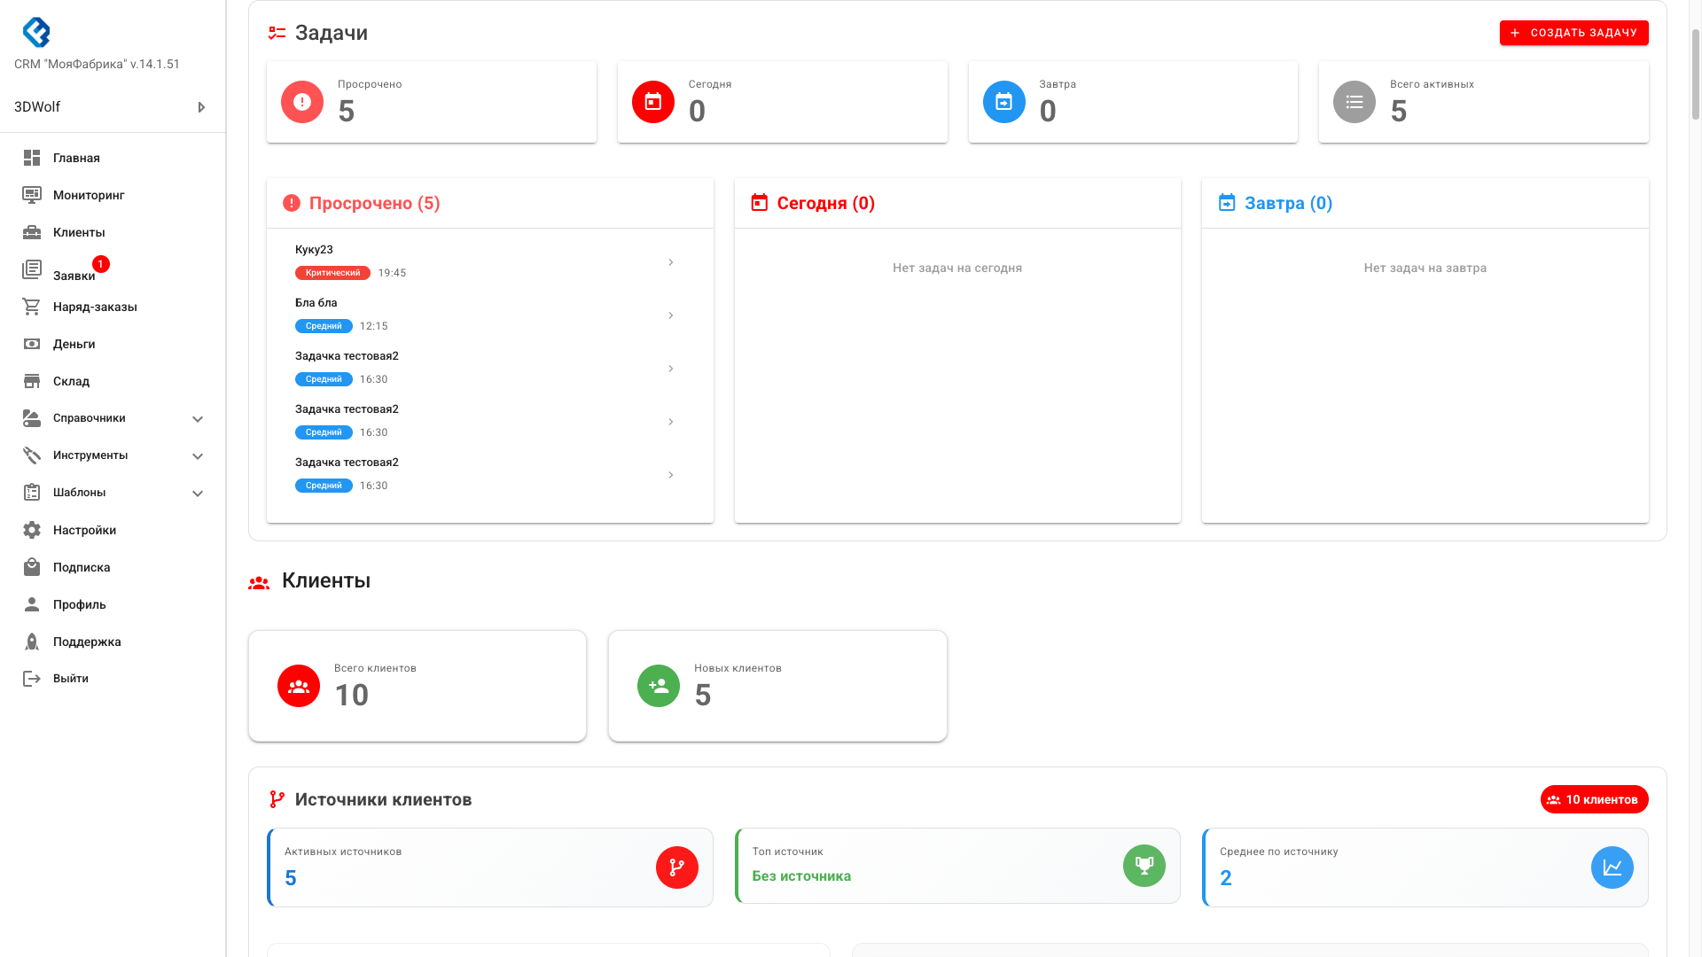
Task: Open the Заявки menu item with badge
Action: pos(74,275)
